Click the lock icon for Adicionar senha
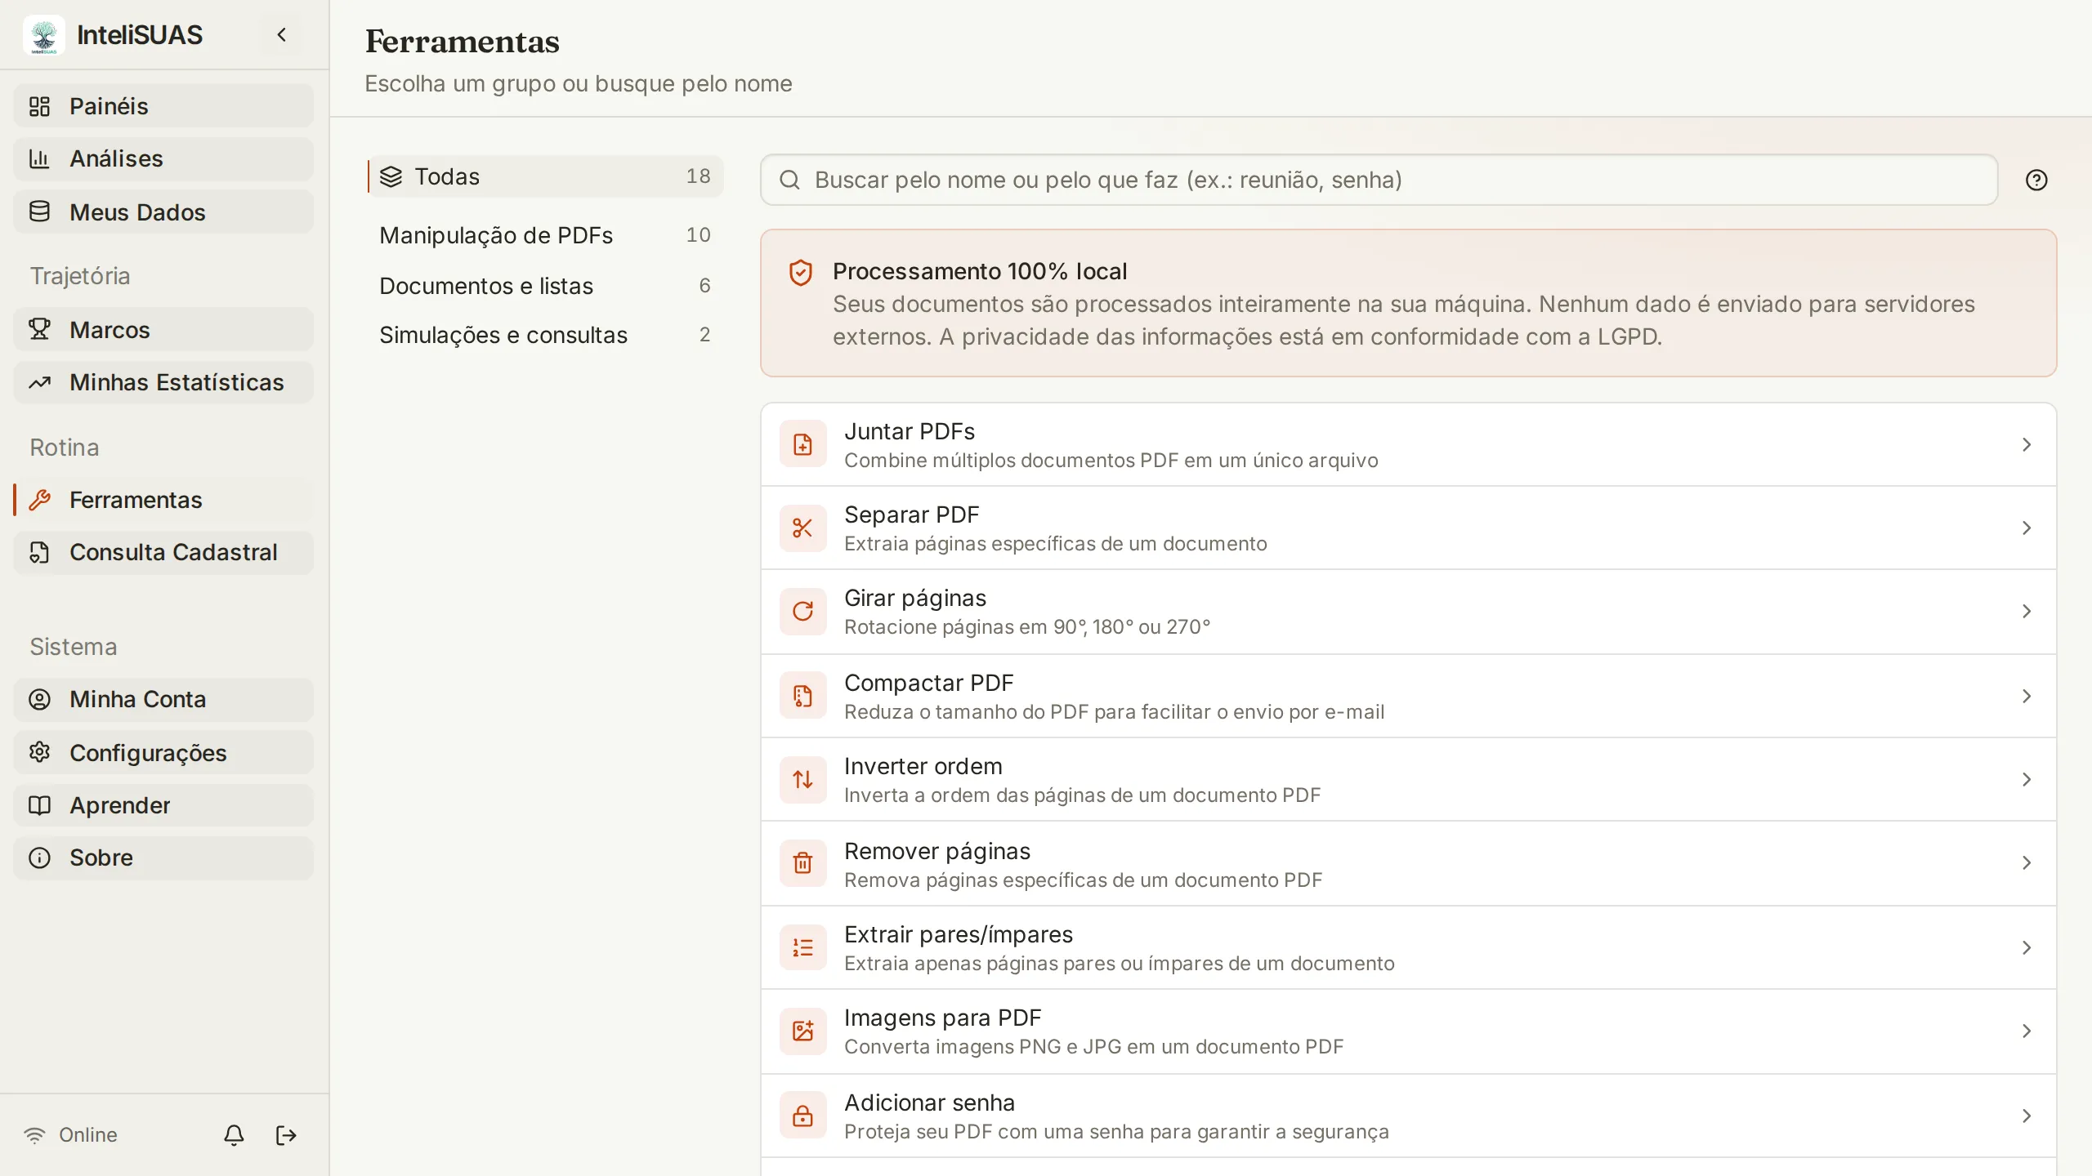This screenshot has width=2092, height=1176. [802, 1116]
